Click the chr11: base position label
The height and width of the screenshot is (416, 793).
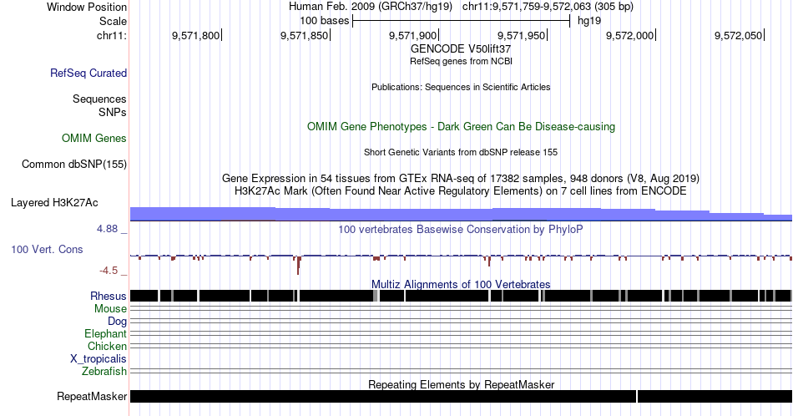[112, 35]
